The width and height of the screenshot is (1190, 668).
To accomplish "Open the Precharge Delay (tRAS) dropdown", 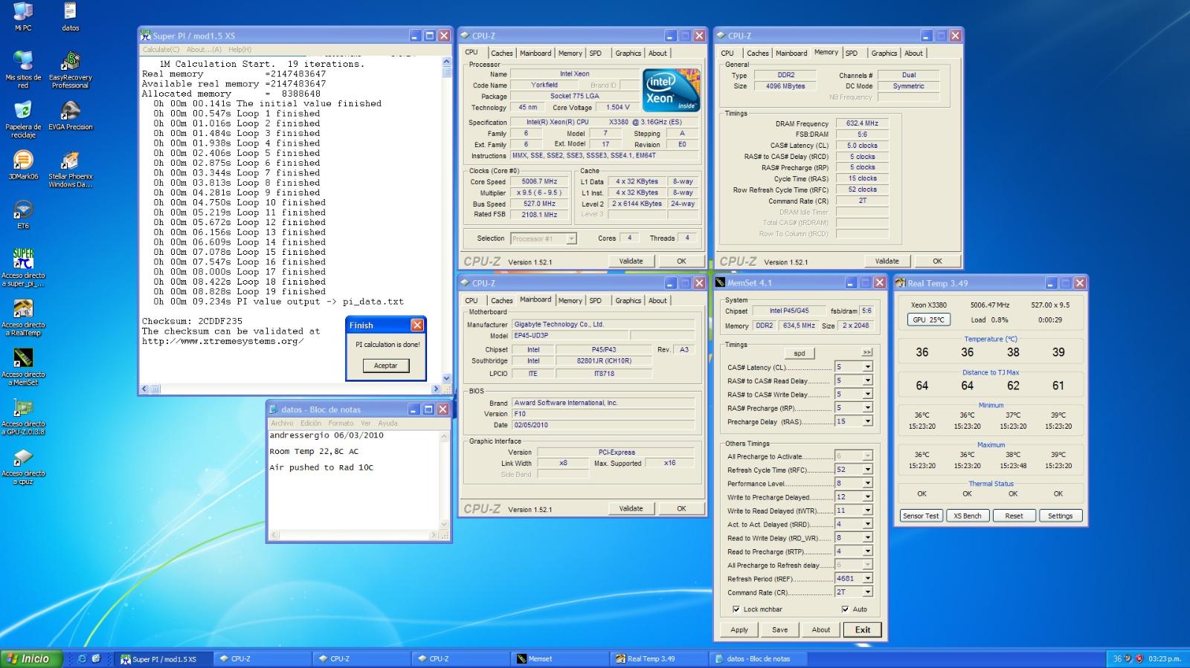I will (x=867, y=421).
